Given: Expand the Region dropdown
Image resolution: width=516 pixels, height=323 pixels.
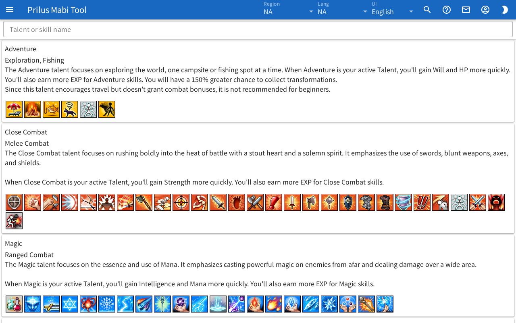Looking at the screenshot, I should coord(289,10).
